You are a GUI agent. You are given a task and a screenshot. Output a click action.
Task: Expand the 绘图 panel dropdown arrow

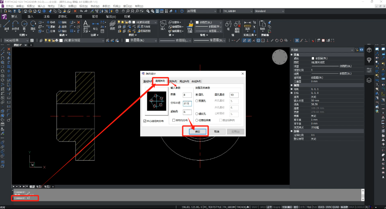click(x=26, y=35)
